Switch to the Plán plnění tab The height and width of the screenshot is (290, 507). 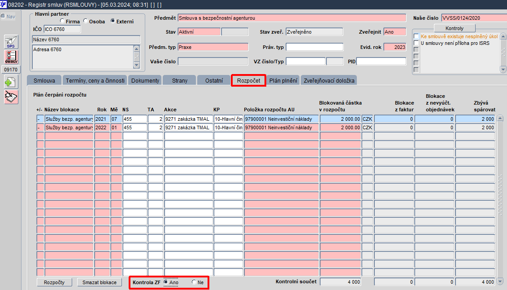click(x=283, y=81)
